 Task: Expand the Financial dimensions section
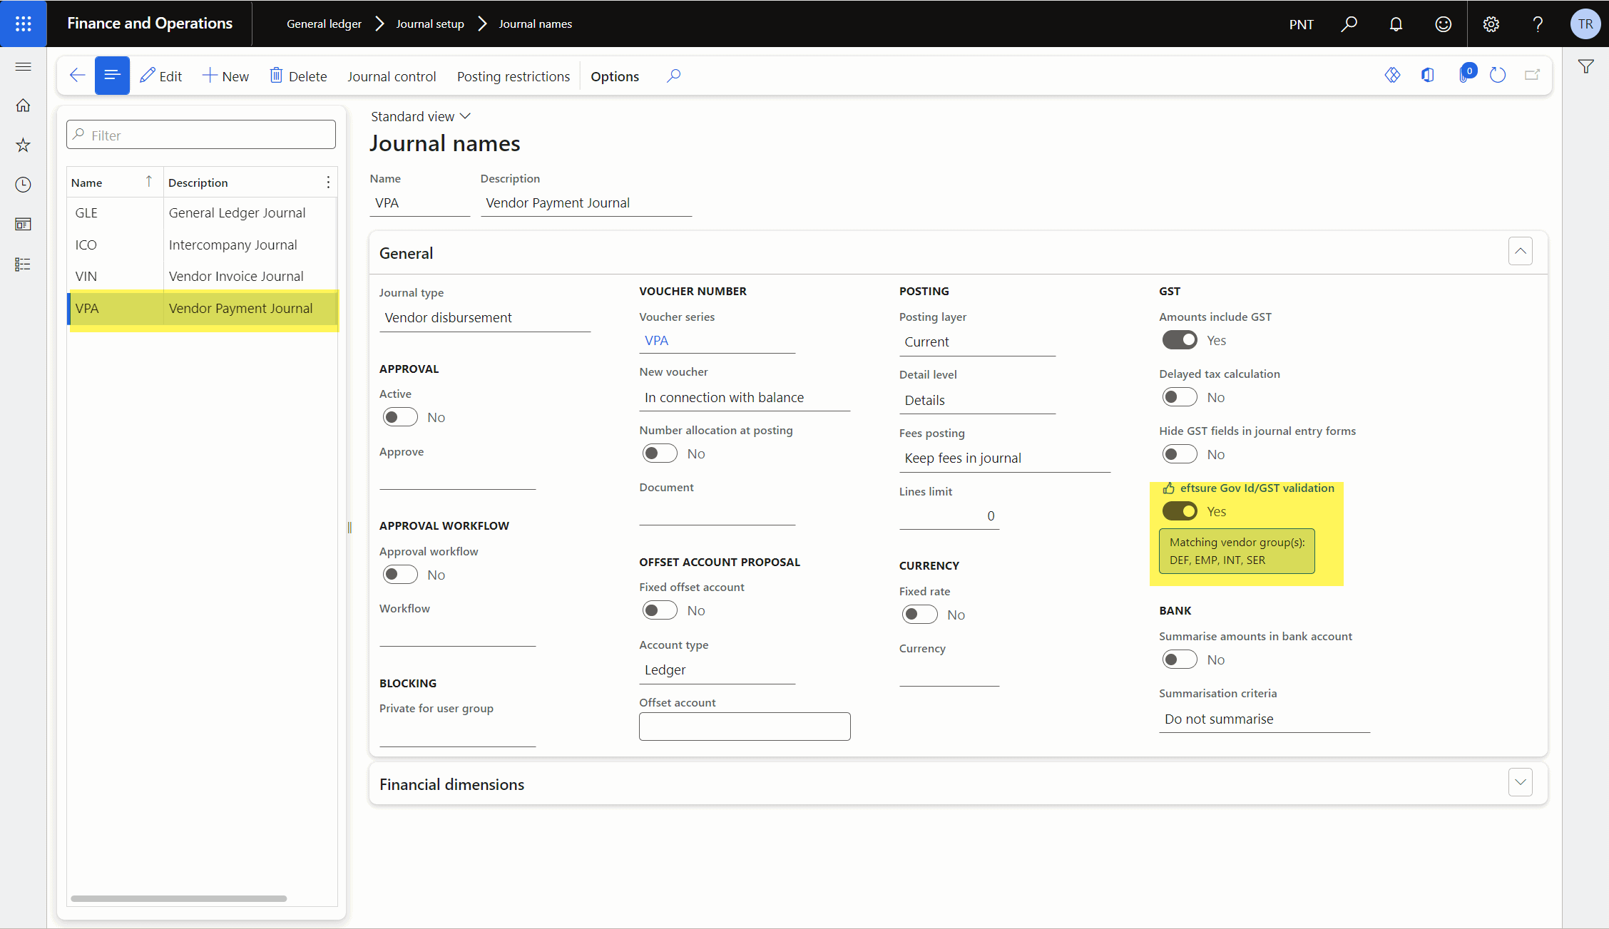pyautogui.click(x=1520, y=782)
